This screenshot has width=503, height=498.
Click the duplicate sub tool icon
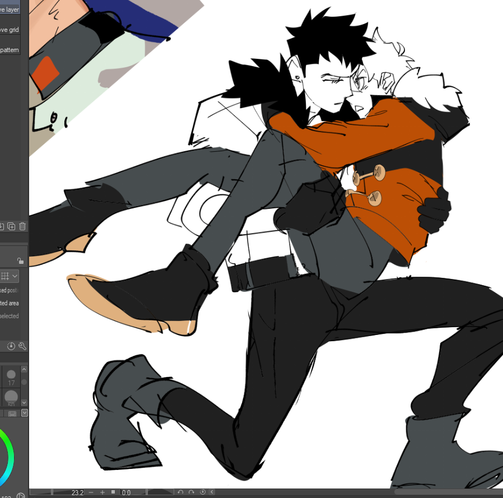(11, 226)
